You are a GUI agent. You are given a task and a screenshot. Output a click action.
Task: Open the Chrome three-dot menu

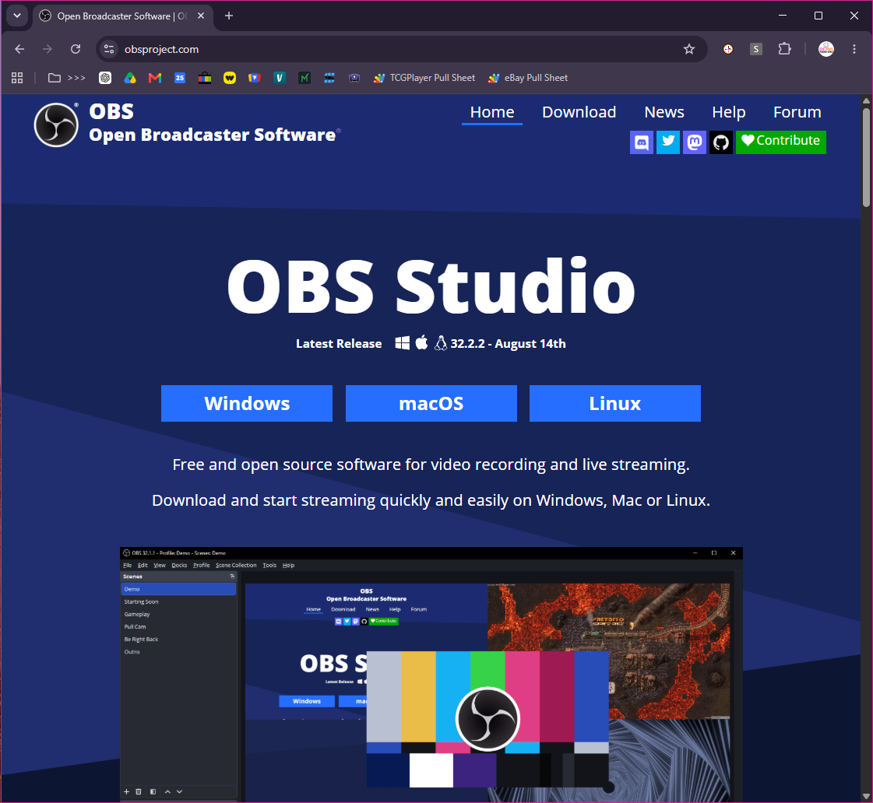(854, 49)
